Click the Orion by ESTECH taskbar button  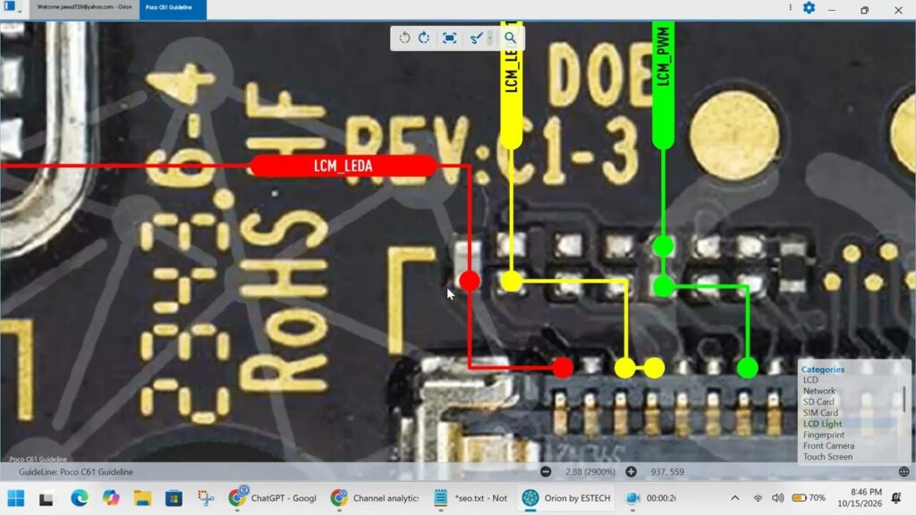(566, 498)
